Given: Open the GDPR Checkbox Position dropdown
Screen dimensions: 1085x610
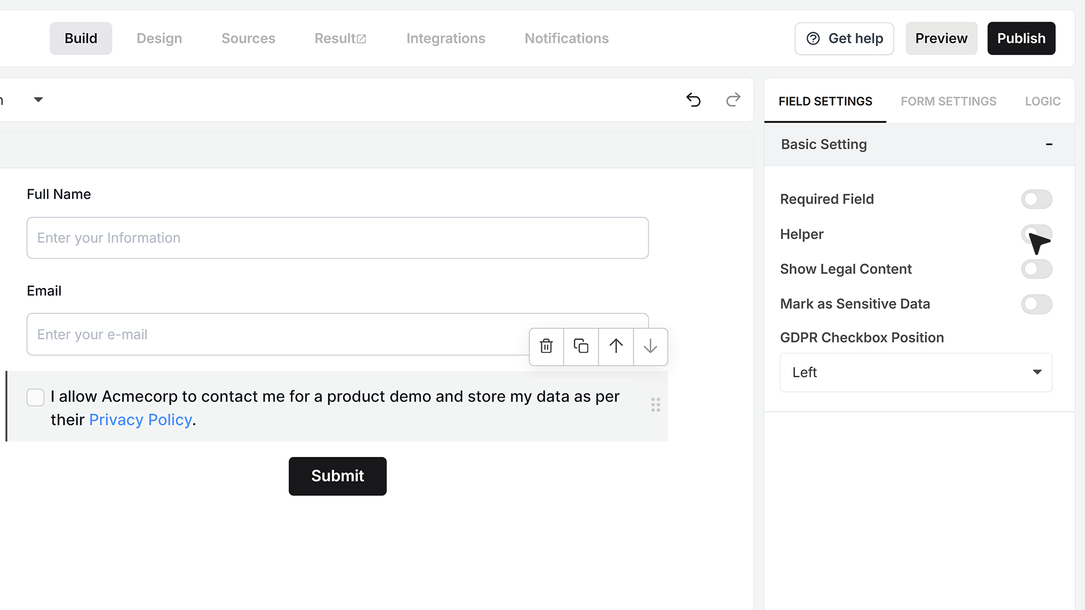Looking at the screenshot, I should coord(916,373).
